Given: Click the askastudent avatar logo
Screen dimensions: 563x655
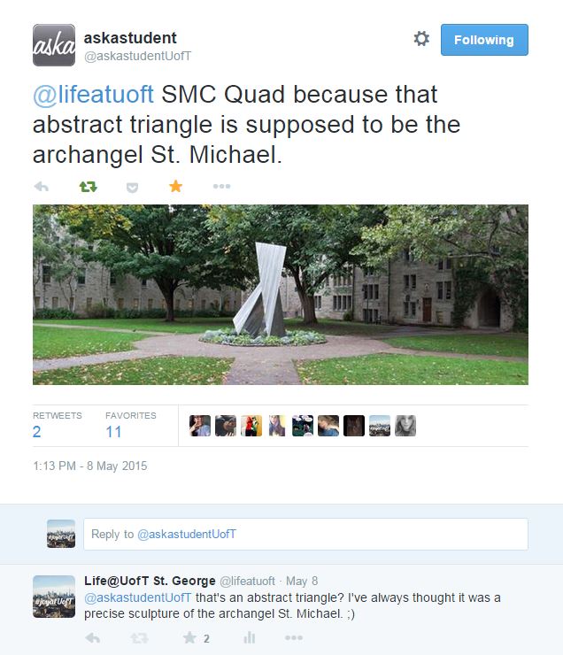Looking at the screenshot, I should [x=54, y=45].
